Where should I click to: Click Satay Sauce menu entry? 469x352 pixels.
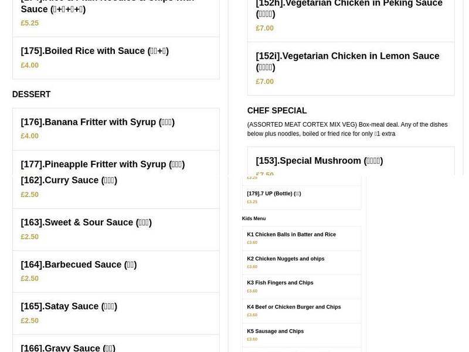point(69,306)
